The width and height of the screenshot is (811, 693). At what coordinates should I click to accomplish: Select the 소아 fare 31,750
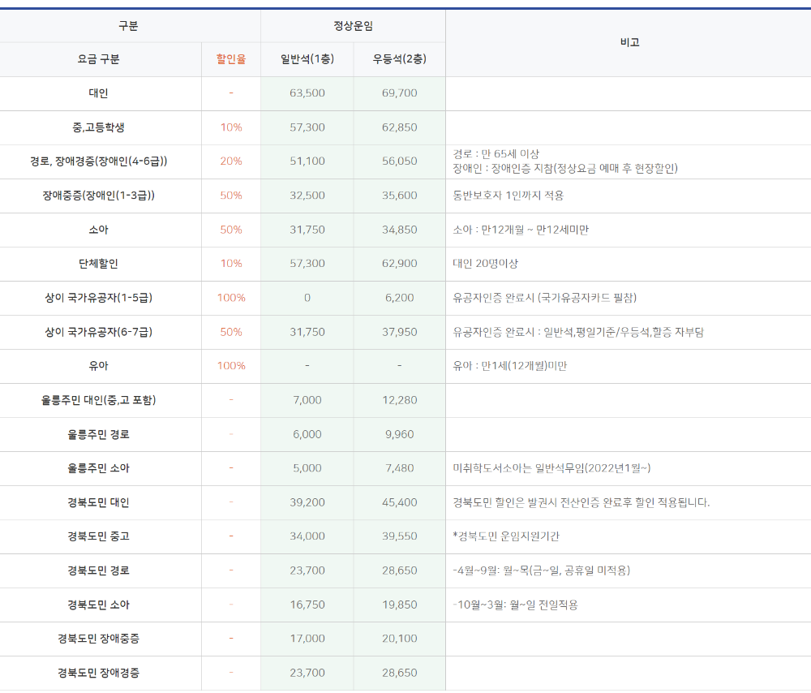click(306, 230)
